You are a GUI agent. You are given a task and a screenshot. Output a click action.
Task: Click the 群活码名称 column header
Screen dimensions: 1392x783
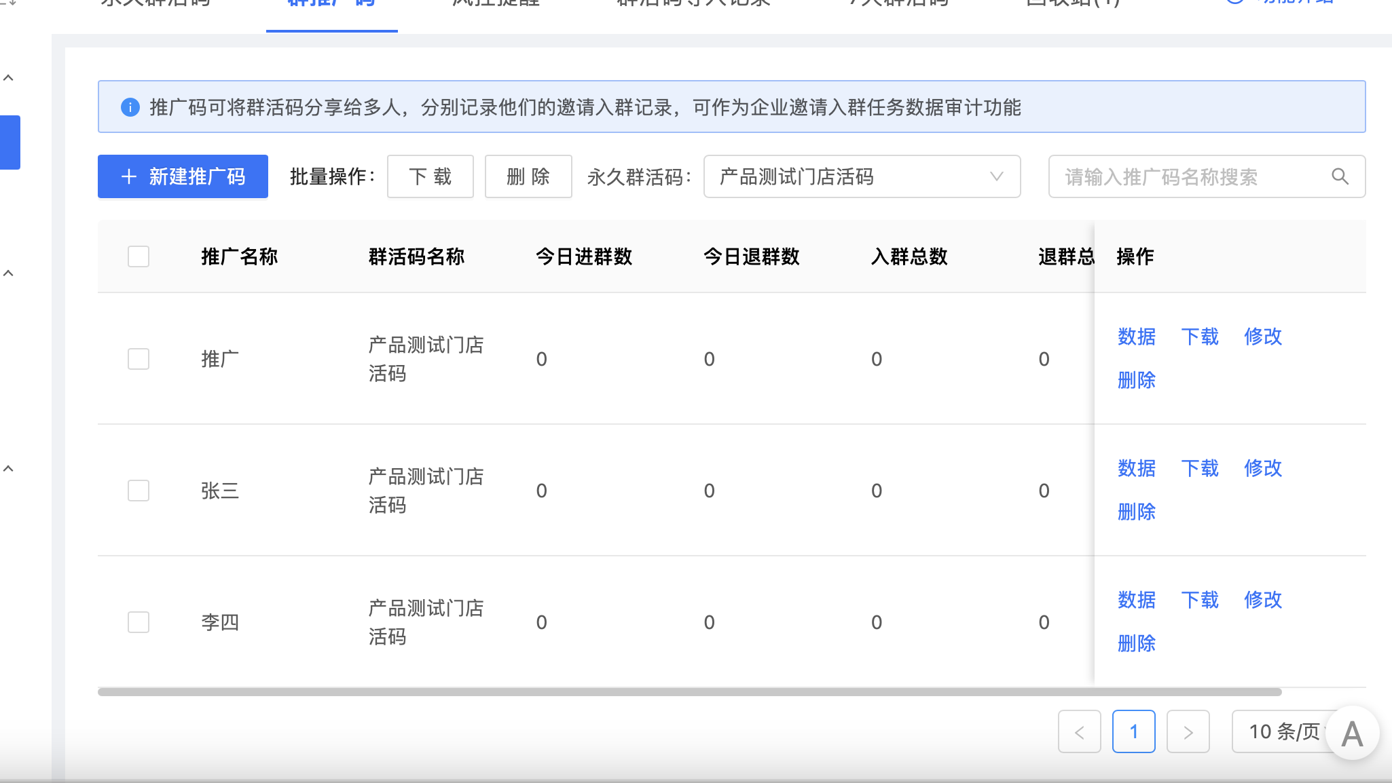click(x=417, y=256)
